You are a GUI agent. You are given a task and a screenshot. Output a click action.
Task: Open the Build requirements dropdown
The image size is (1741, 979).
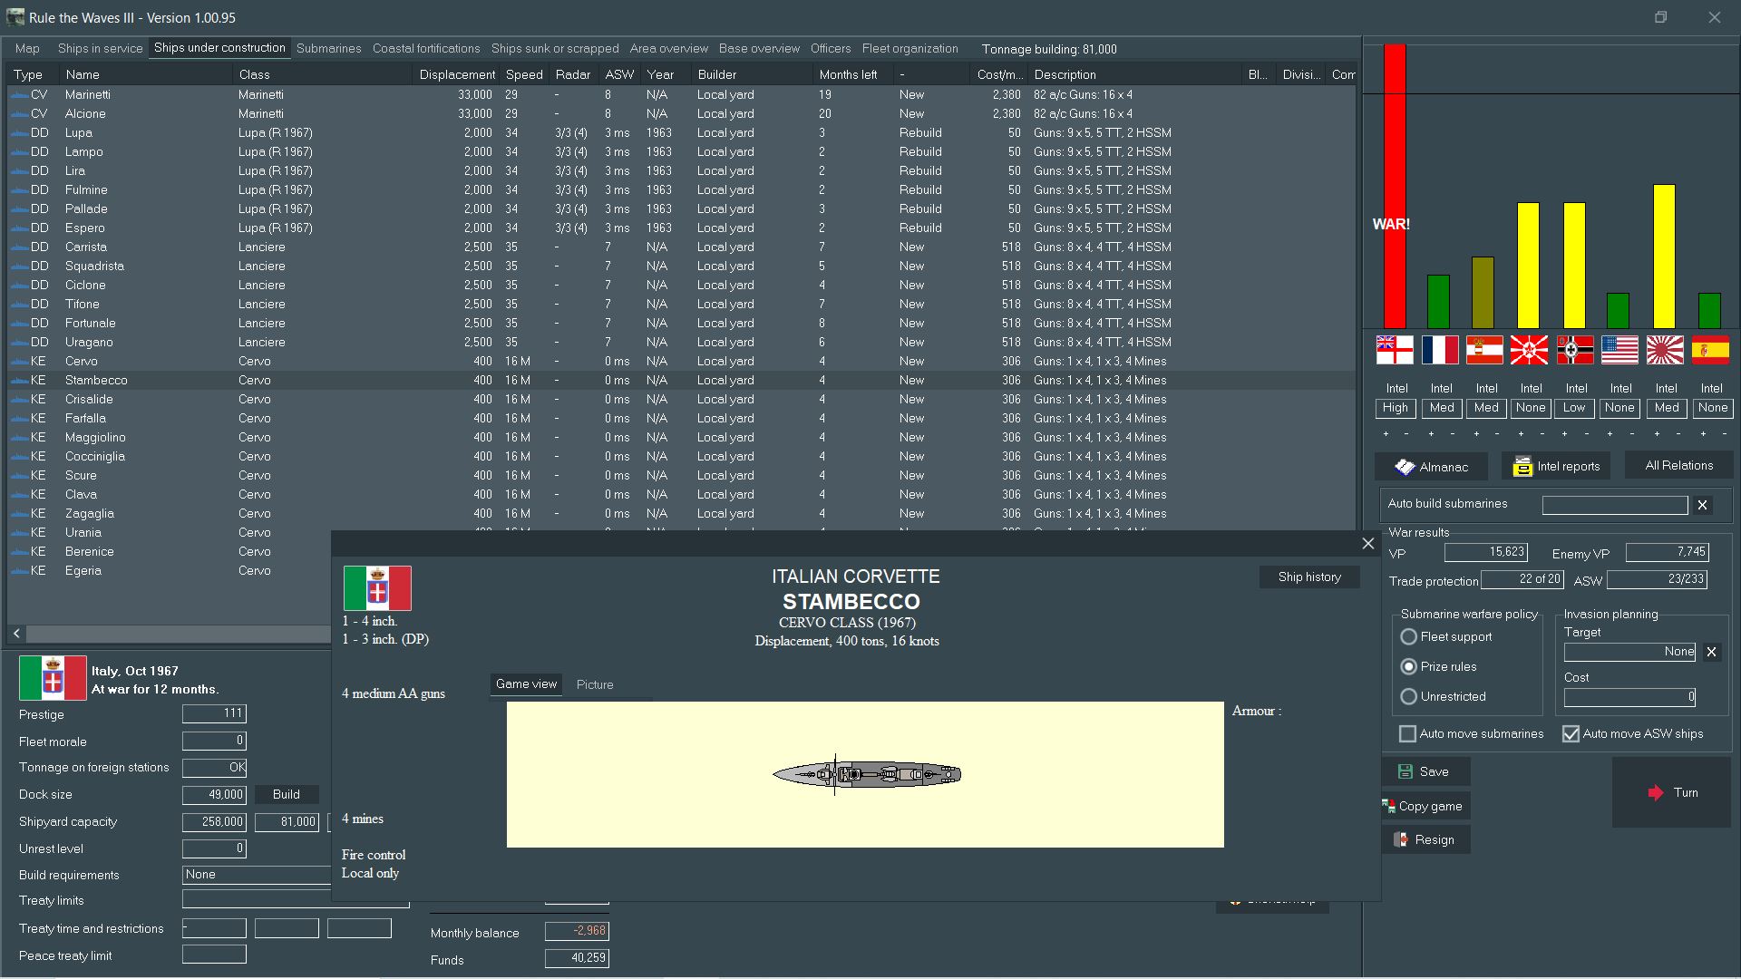[256, 875]
